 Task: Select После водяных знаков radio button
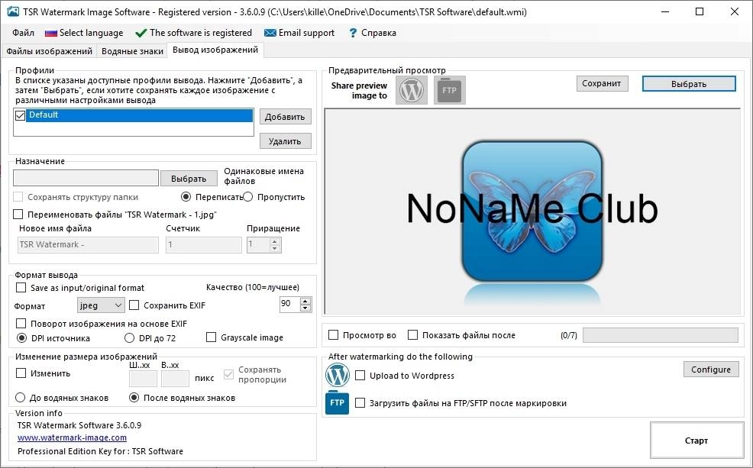134,398
